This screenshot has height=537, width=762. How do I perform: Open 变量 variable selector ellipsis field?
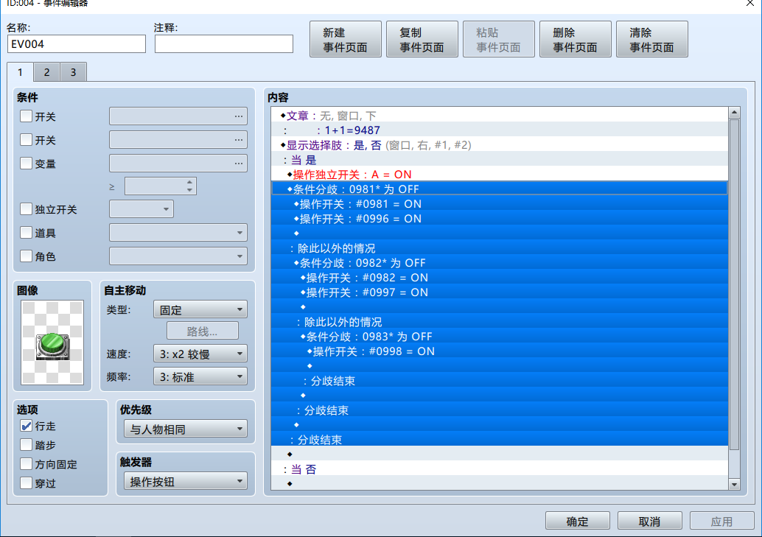click(x=178, y=163)
